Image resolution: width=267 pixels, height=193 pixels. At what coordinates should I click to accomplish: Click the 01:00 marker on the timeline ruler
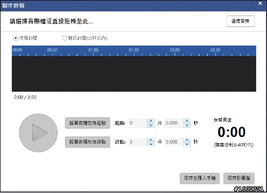coord(93,50)
